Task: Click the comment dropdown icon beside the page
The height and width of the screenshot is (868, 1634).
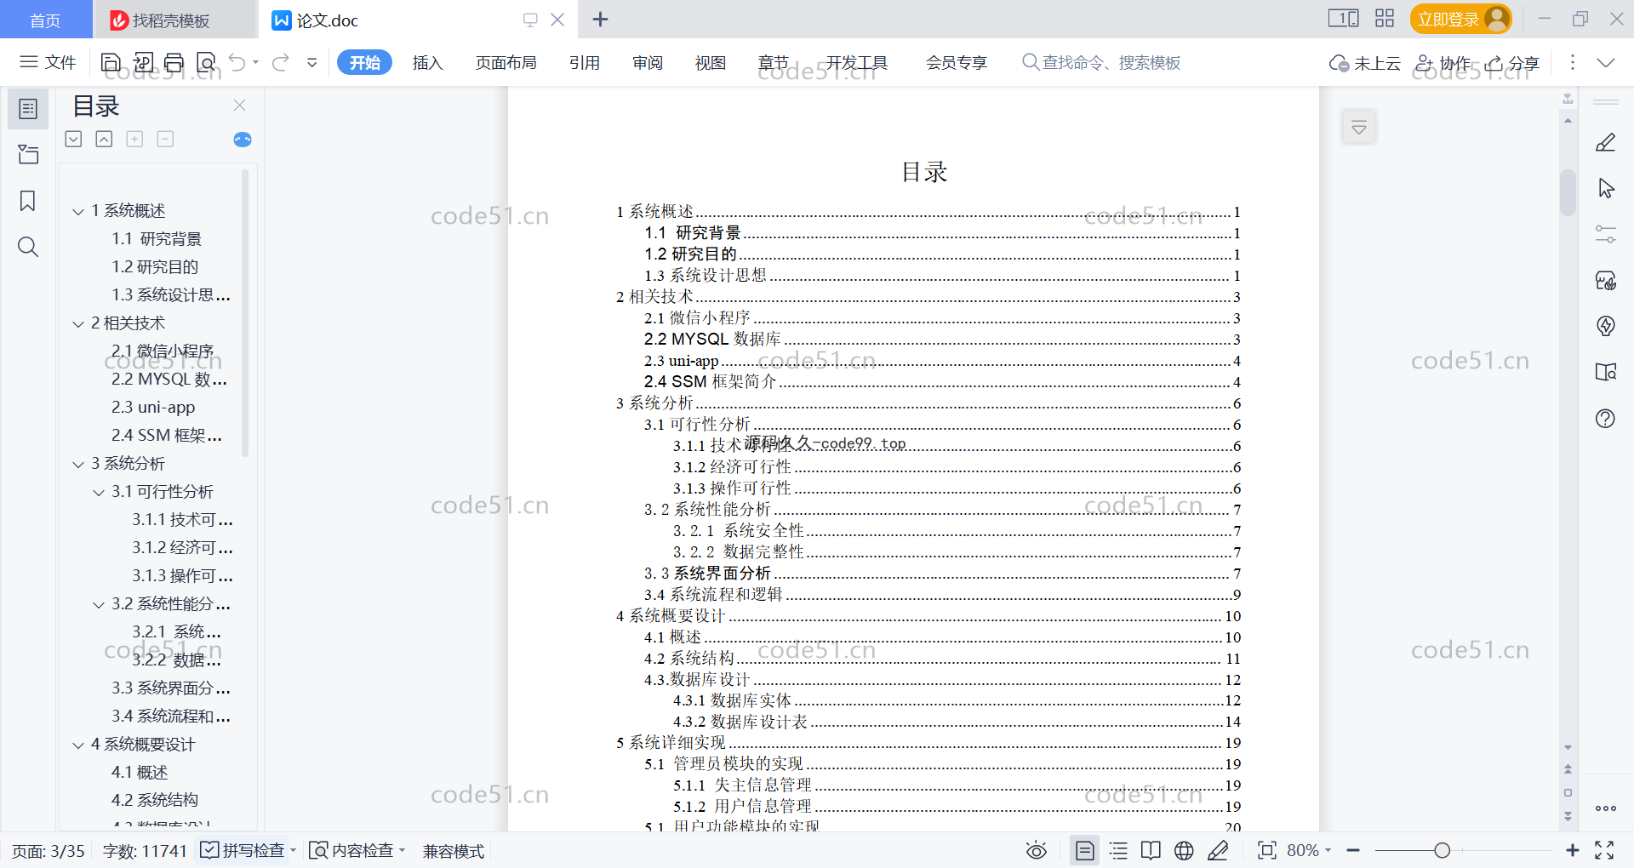Action: 1359,128
